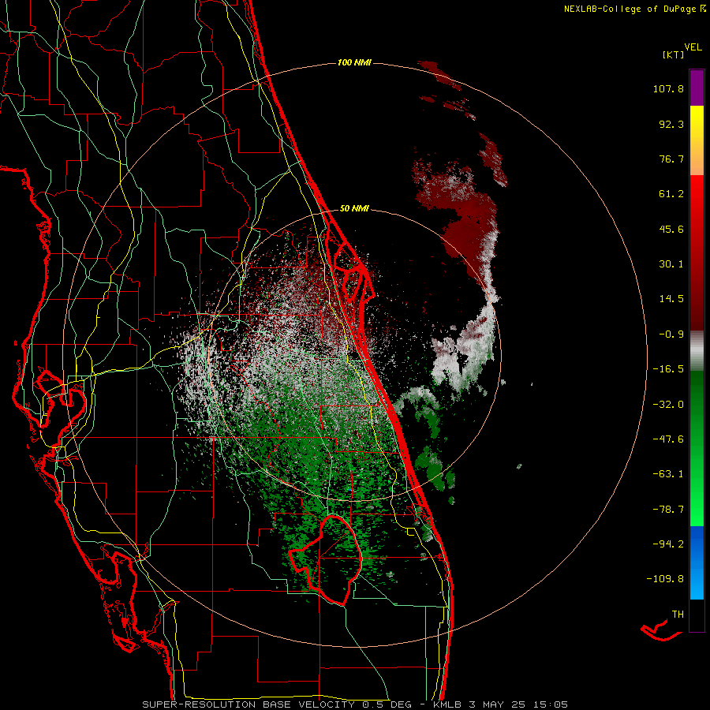Pick the yellow-orange segment of the color bar
The height and width of the screenshot is (710, 710).
pos(697,140)
